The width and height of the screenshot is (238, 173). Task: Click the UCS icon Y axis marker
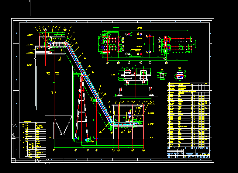[14, 126]
